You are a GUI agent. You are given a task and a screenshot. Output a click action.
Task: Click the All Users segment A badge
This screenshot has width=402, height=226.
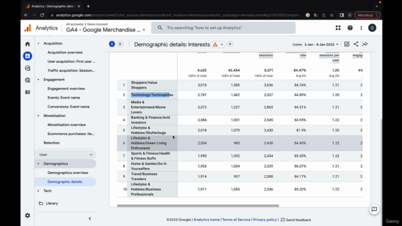click(x=112, y=44)
